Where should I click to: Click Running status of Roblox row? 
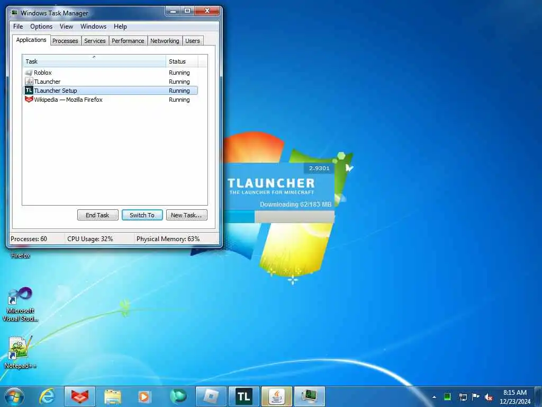pos(179,73)
